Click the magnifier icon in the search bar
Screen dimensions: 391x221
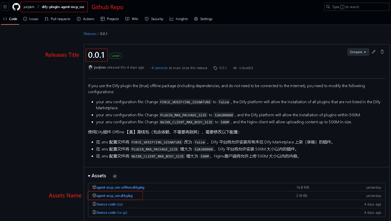tap(328, 7)
